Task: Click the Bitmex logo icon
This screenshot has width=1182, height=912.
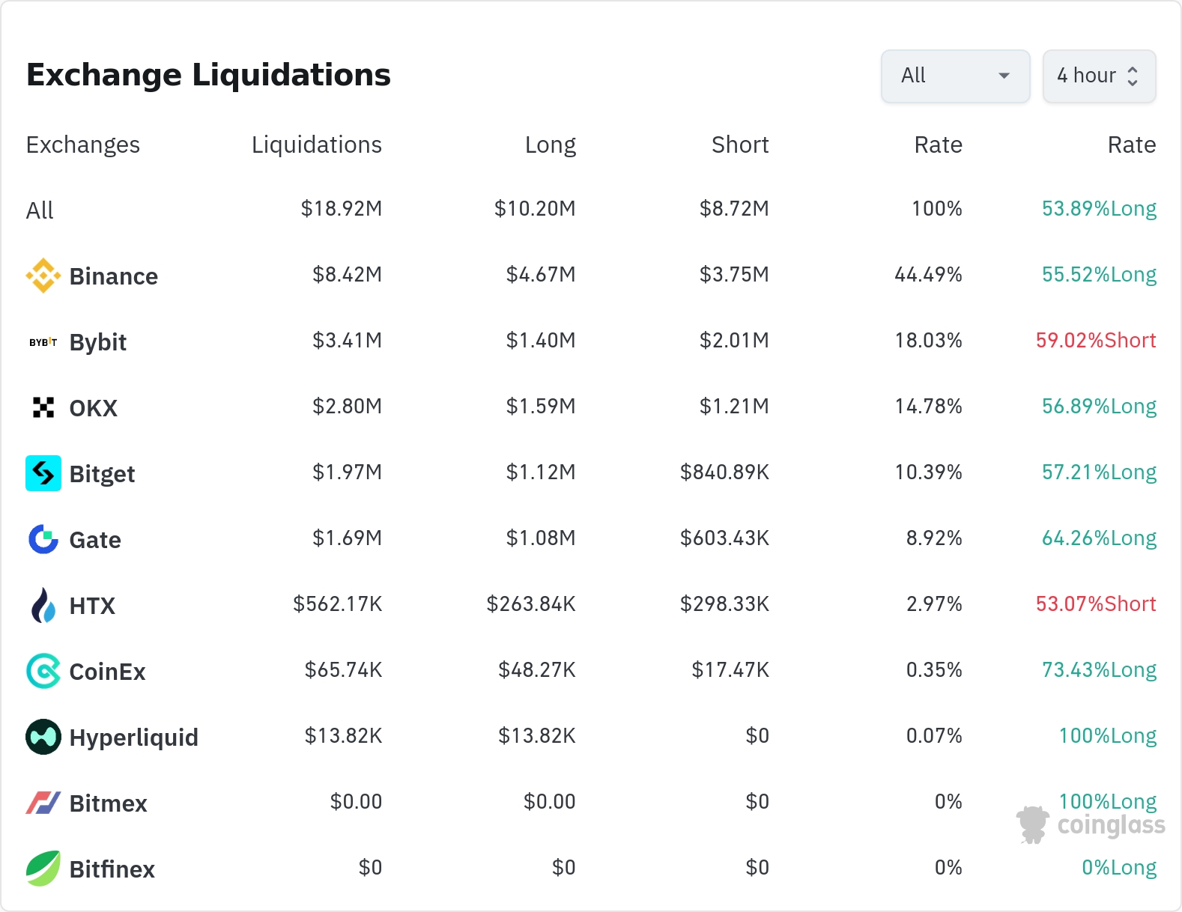Action: (43, 803)
